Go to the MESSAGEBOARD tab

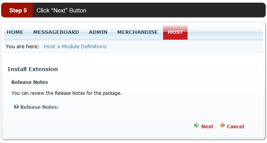(56, 32)
